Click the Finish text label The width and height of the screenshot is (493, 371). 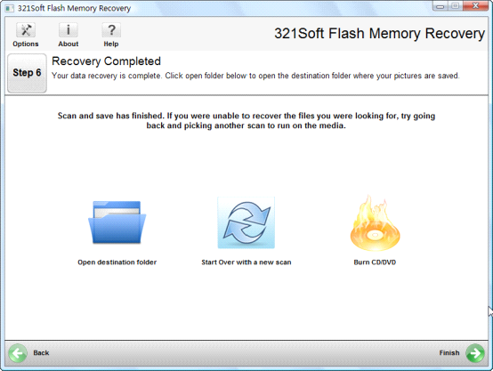coord(449,353)
